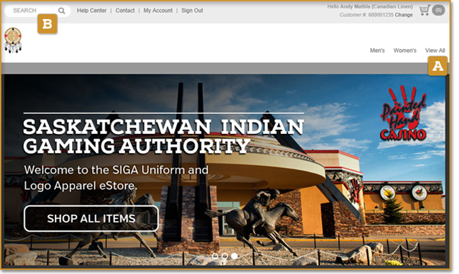Screen dimensions: 459x274
Task: Click Change next to customer number
Action: coord(404,14)
